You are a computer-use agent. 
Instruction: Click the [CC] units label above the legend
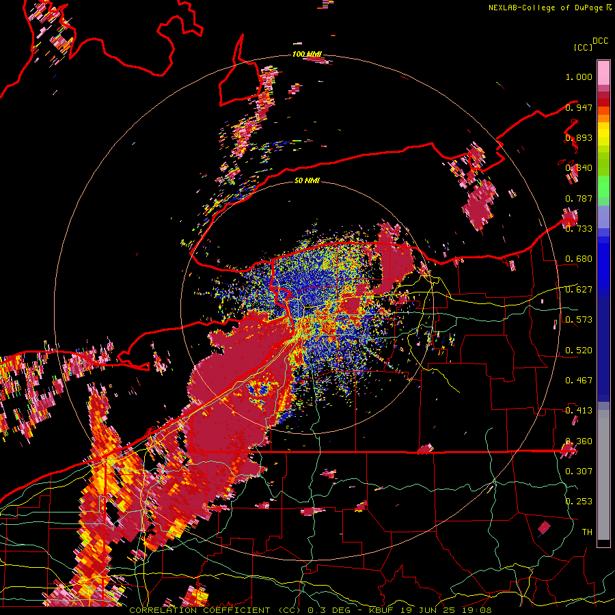[x=583, y=47]
